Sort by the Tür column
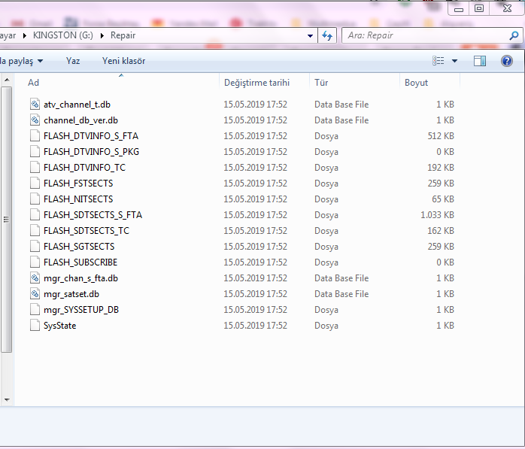The width and height of the screenshot is (525, 449). pos(354,83)
